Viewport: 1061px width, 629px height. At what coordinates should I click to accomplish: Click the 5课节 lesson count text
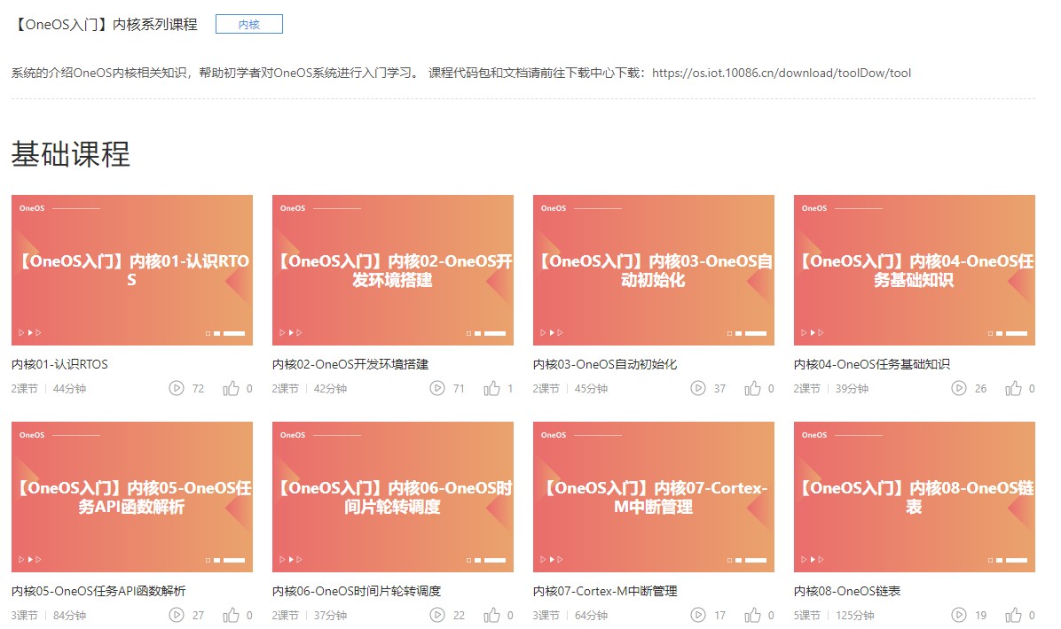[807, 616]
